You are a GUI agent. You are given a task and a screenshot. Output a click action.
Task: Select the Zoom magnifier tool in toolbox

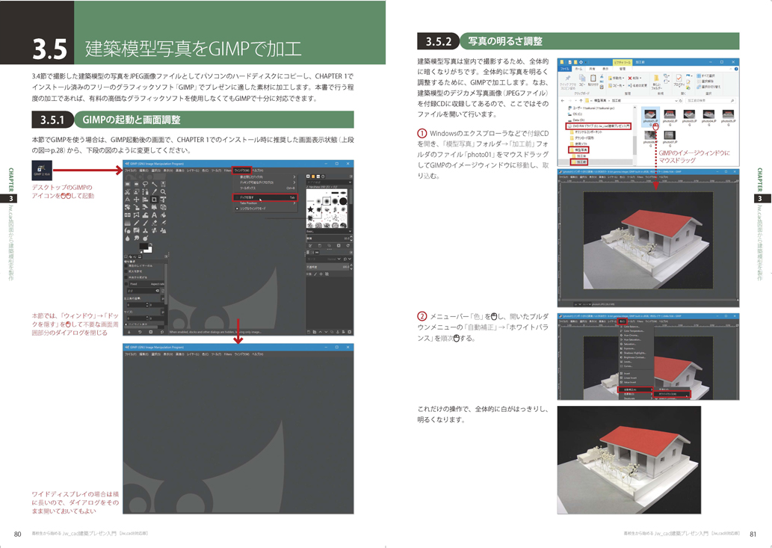tap(163, 192)
